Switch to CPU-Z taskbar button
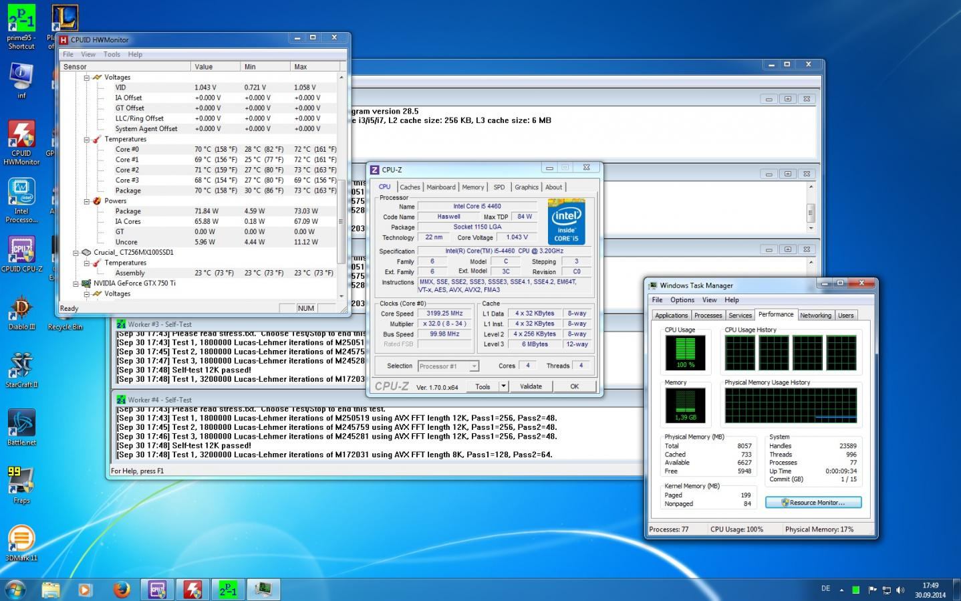This screenshot has height=601, width=961. [157, 589]
